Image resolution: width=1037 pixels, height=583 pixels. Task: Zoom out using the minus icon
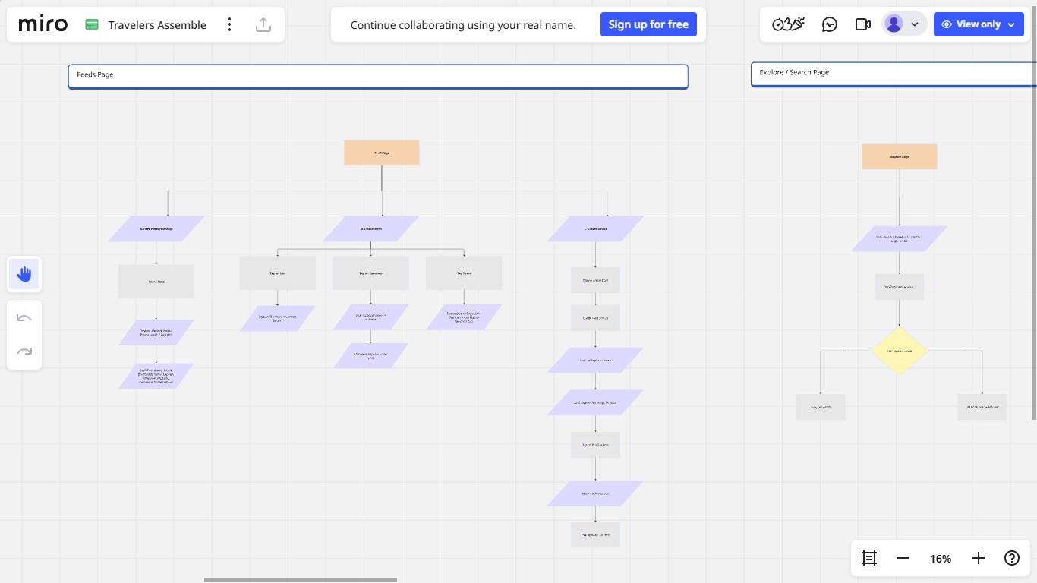[902, 558]
